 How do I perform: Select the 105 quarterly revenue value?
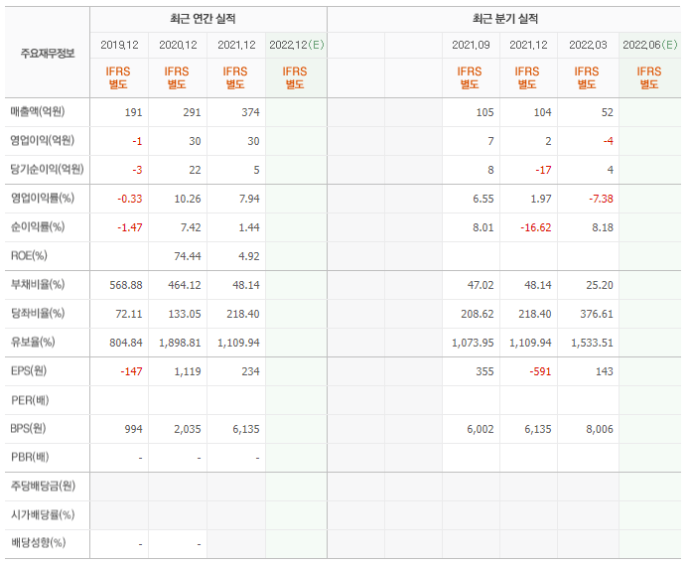(x=484, y=112)
